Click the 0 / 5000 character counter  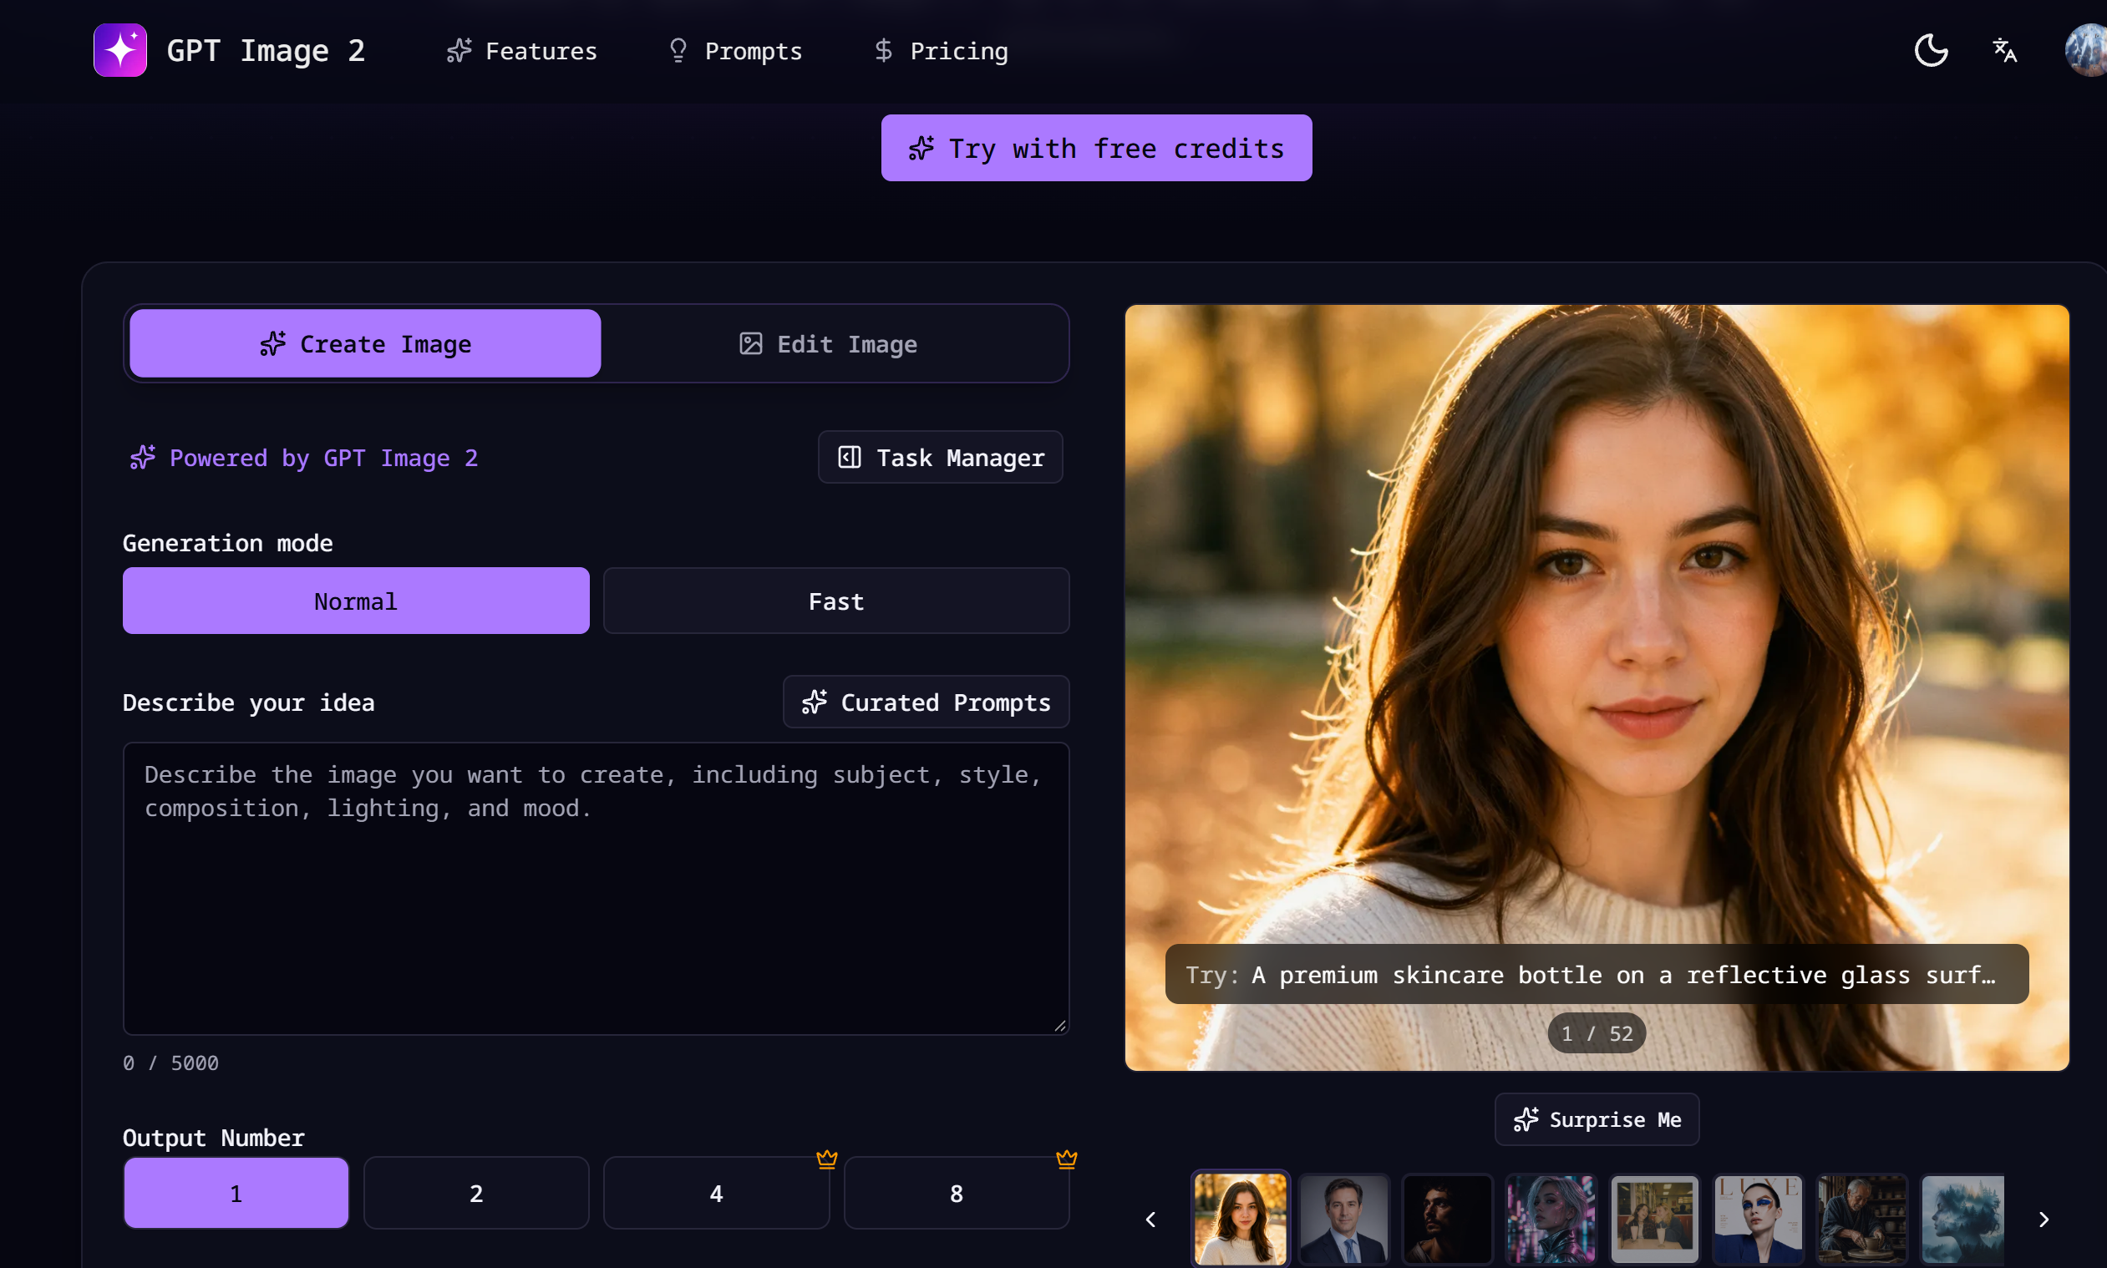pos(171,1062)
